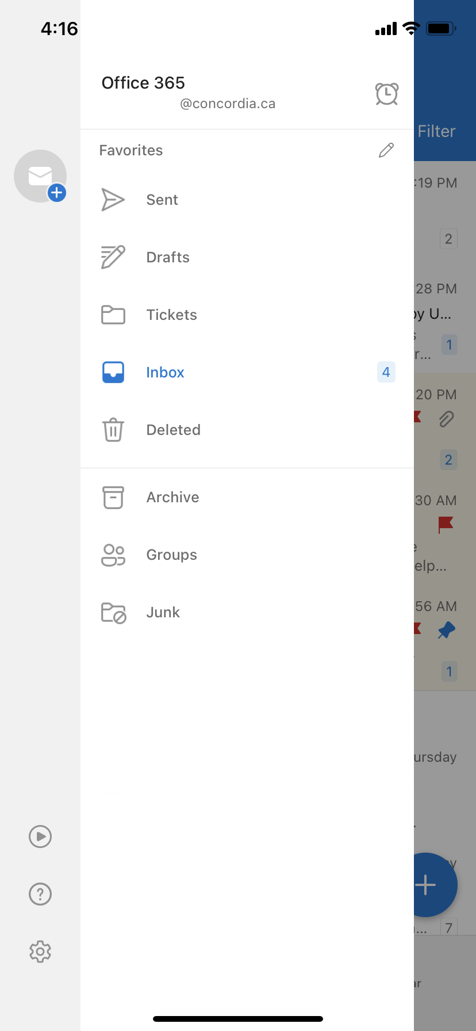Click the Tickets folder icon
The image size is (476, 1031).
pos(113,315)
